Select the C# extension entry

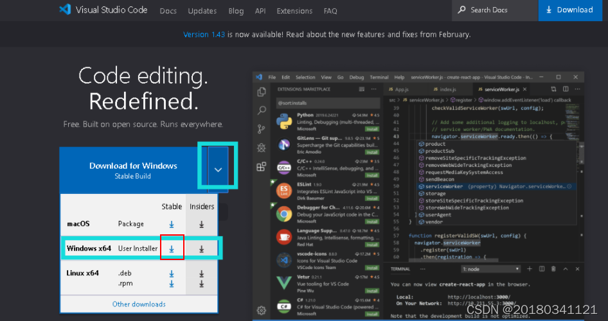click(x=328, y=307)
